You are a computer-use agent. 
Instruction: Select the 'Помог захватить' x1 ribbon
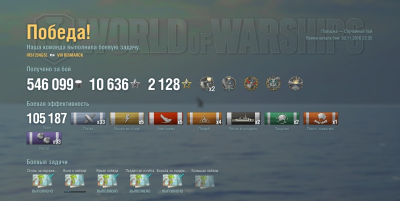(x=320, y=118)
